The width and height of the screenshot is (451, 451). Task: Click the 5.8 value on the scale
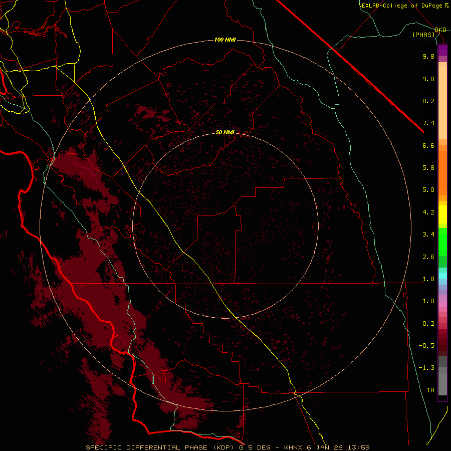point(428,168)
